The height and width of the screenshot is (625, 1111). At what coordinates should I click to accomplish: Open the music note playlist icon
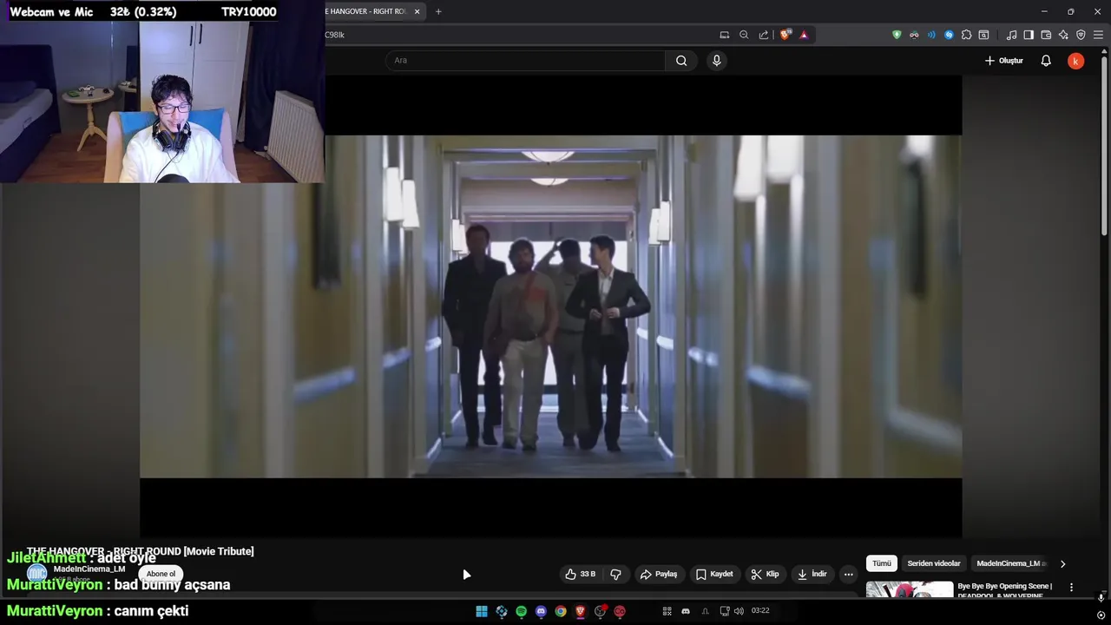coord(1011,35)
